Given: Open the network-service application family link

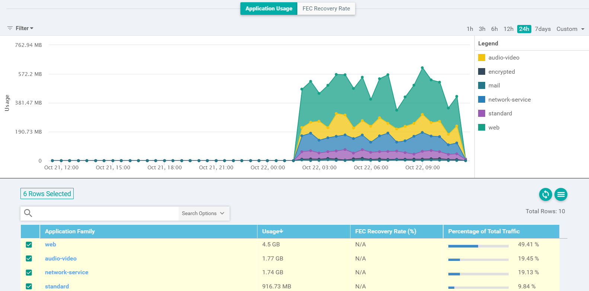Looking at the screenshot, I should tap(67, 272).
